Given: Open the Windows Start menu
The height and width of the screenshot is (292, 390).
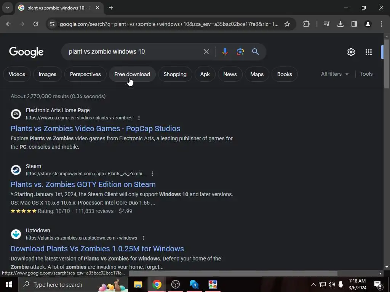Looking at the screenshot, I should 9,284.
